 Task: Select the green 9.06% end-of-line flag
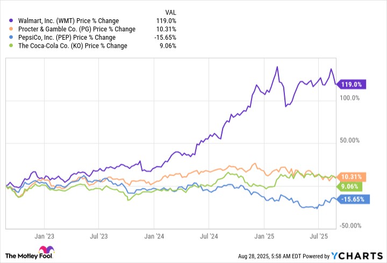(x=350, y=187)
